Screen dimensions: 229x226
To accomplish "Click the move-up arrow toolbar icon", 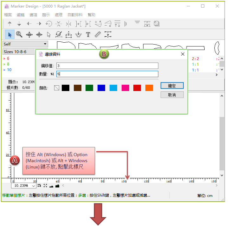I will pos(10,24).
